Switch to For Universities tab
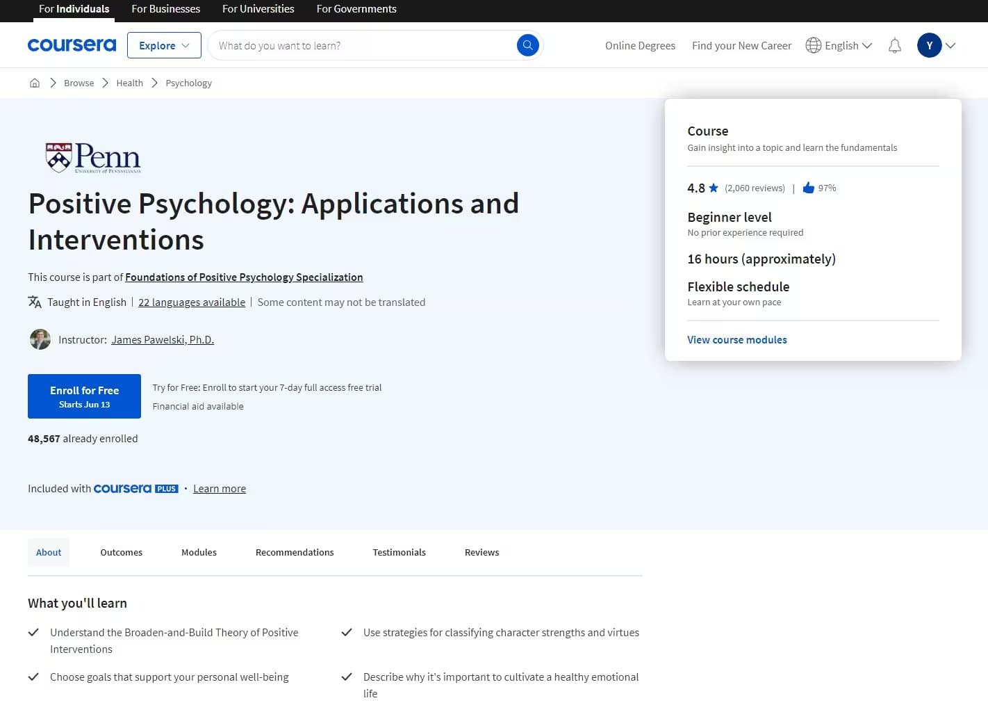Image resolution: width=988 pixels, height=712 pixels. (x=258, y=9)
